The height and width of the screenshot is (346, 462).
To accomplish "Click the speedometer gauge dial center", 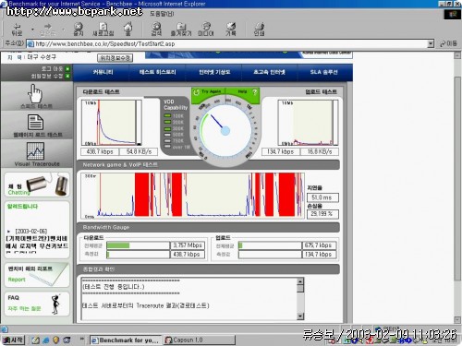I will tap(225, 131).
